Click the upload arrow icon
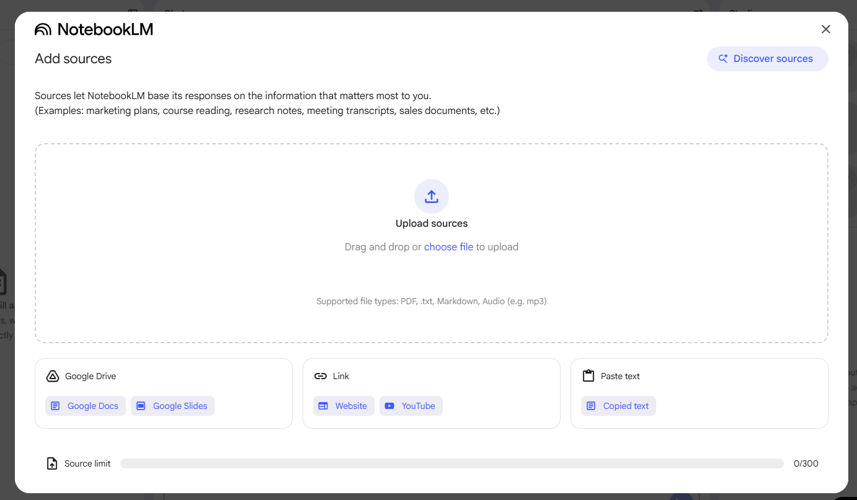Screen dimensions: 857x500 [432, 196]
